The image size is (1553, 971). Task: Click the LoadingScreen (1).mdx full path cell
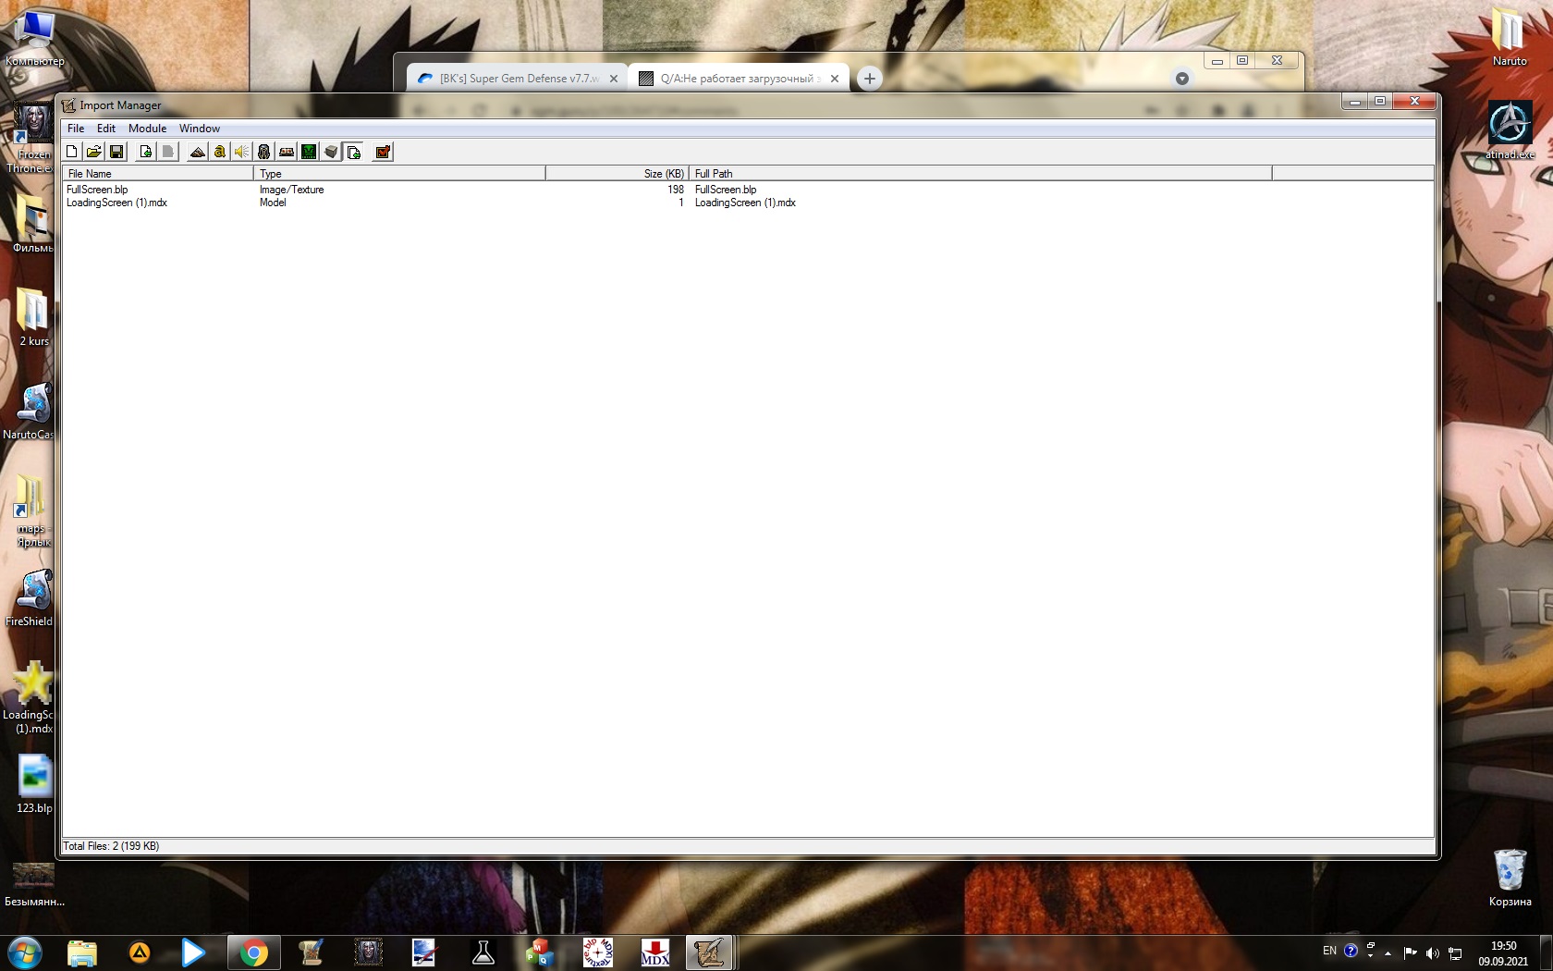tap(745, 203)
